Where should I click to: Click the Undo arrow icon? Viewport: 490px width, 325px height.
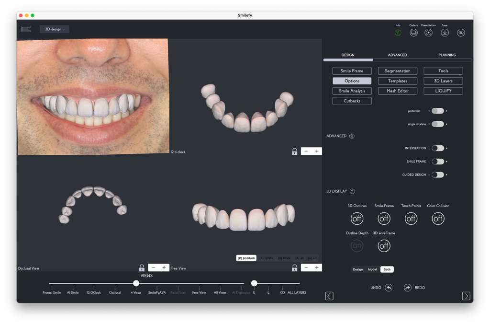(x=389, y=288)
